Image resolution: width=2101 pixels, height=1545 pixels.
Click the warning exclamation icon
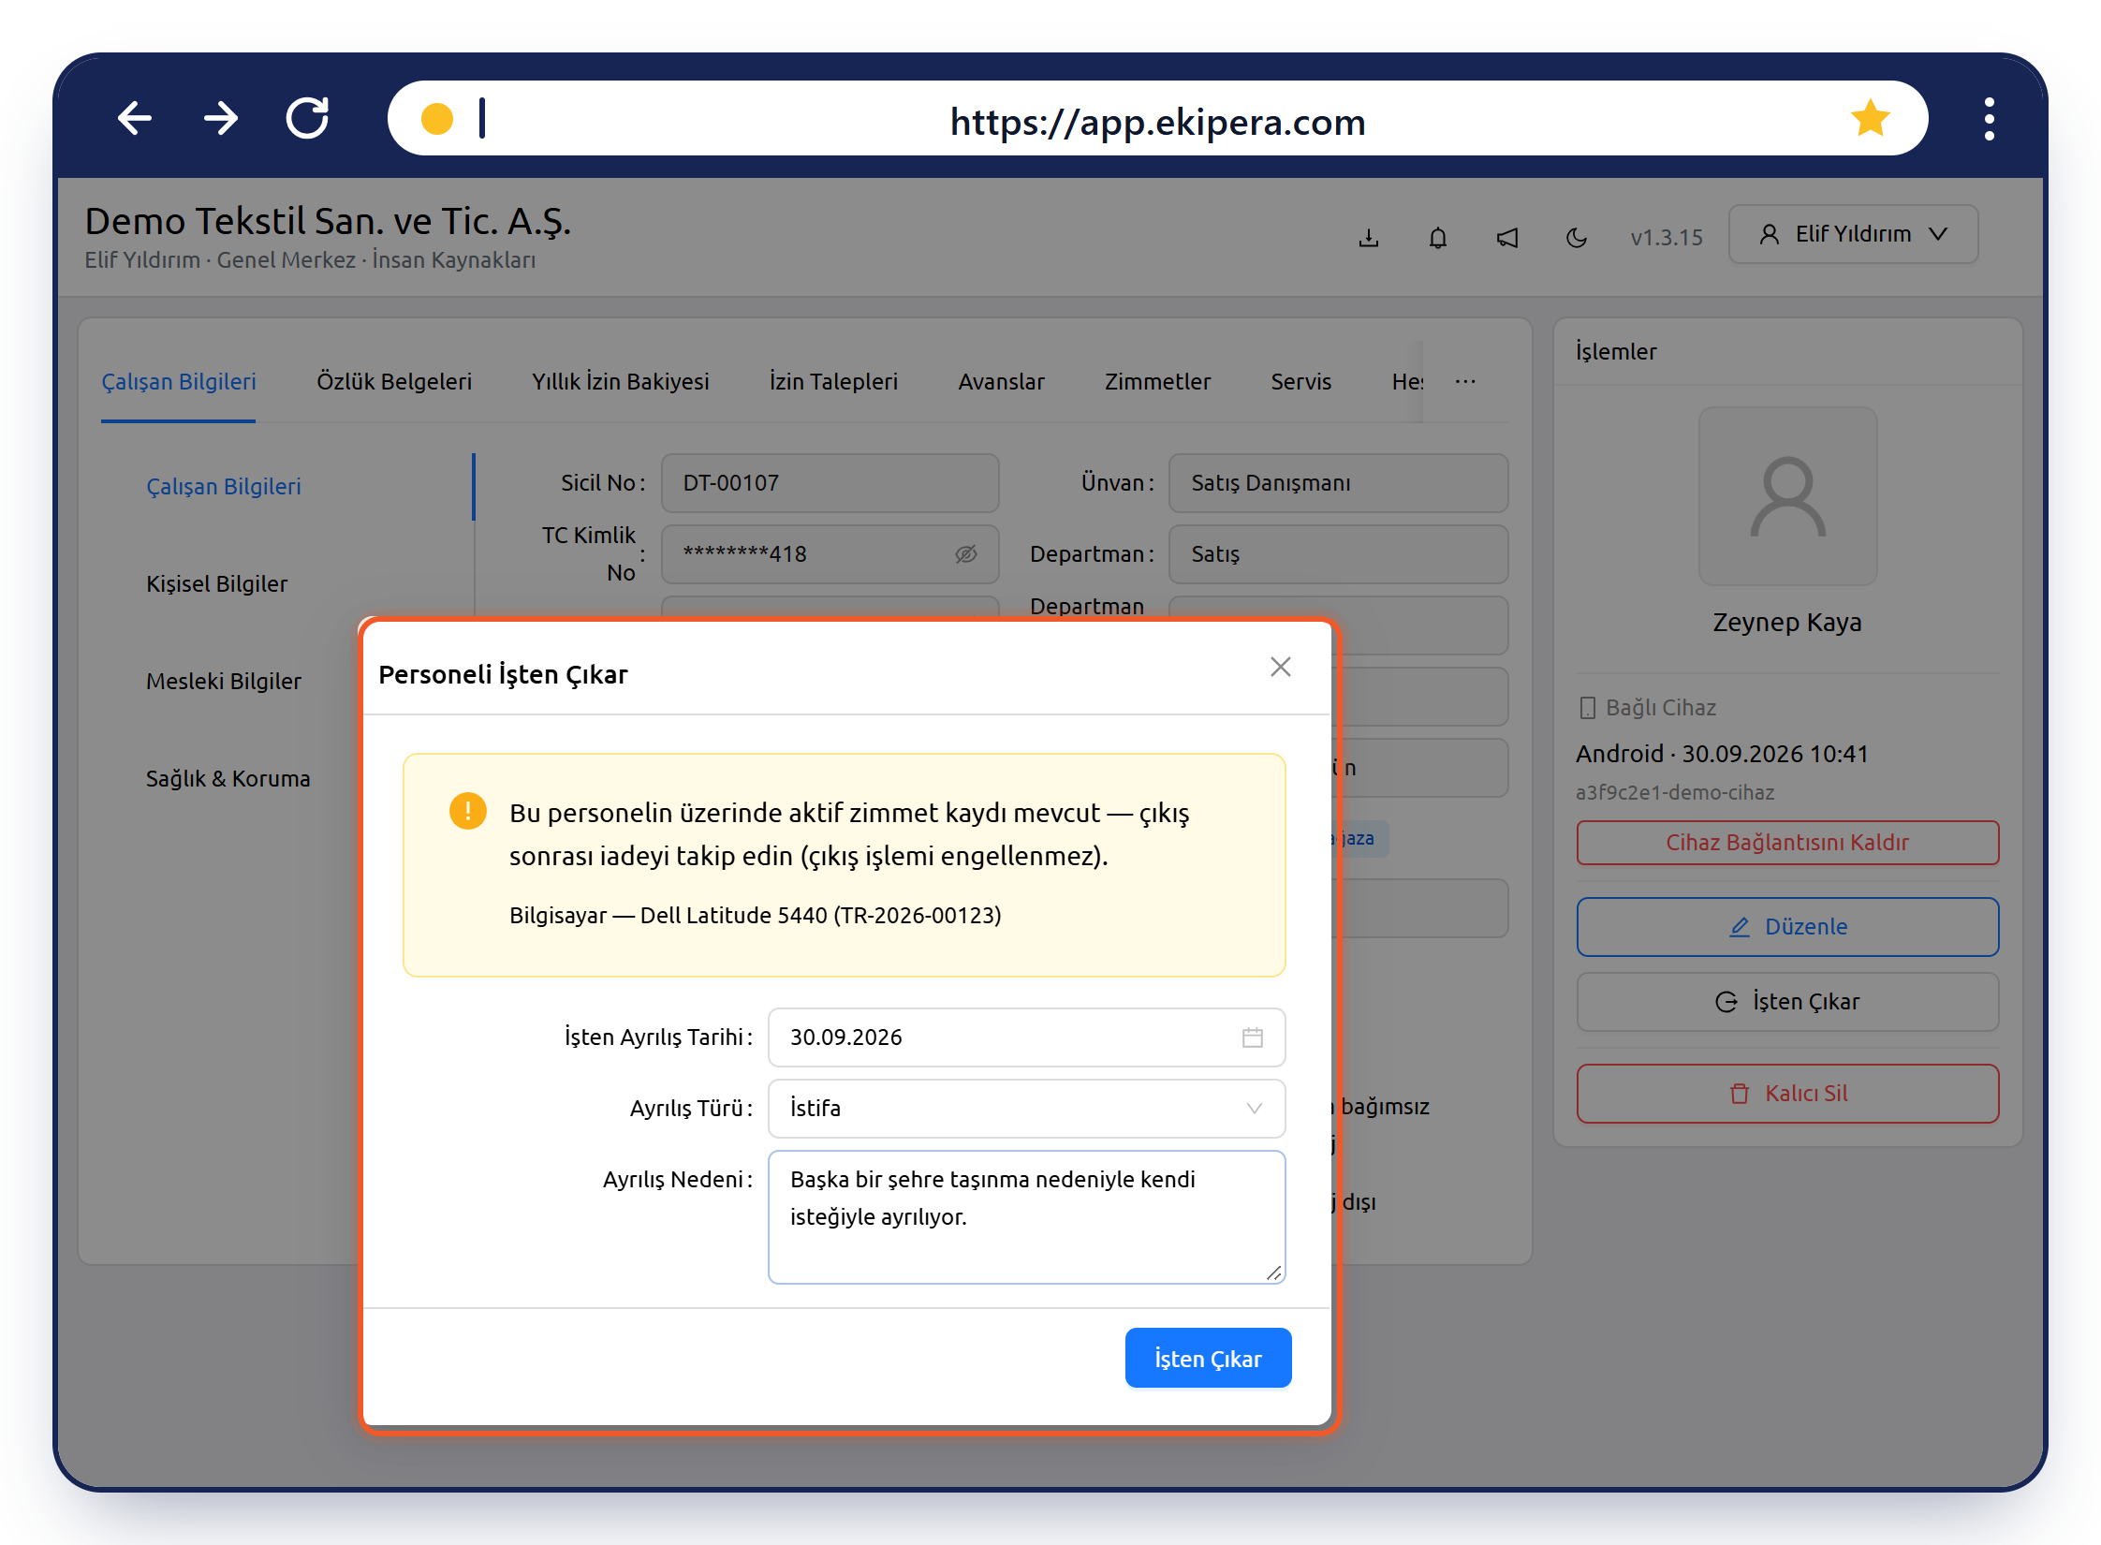(x=467, y=811)
